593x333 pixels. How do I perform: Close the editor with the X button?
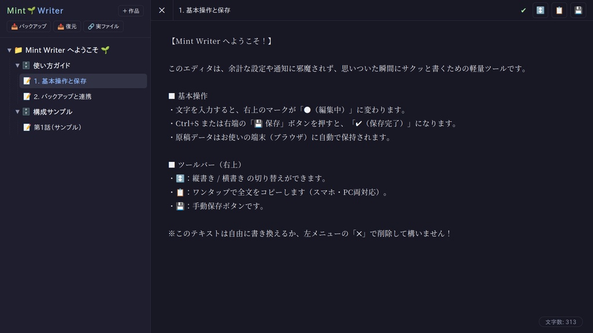(x=162, y=10)
